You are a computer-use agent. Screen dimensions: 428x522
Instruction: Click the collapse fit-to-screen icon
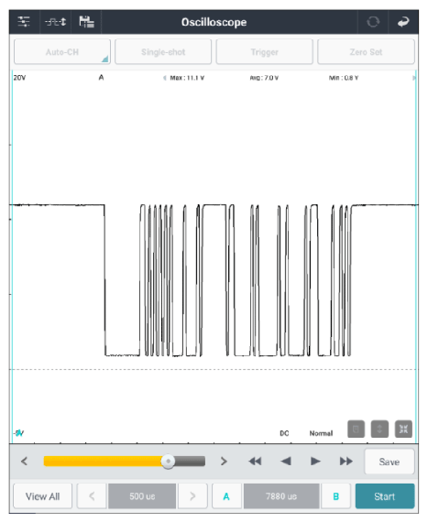click(403, 429)
